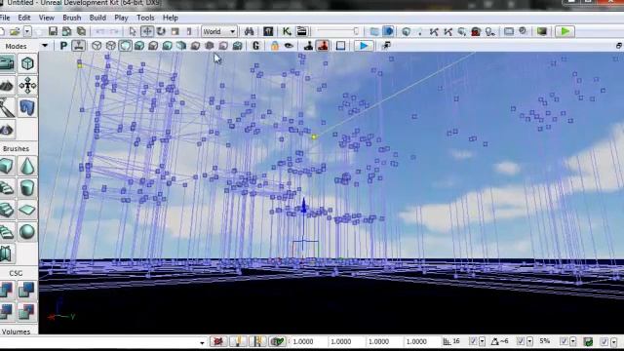Click the Open level folder icon
Image resolution: width=624 pixels, height=351 pixels.
[15, 31]
